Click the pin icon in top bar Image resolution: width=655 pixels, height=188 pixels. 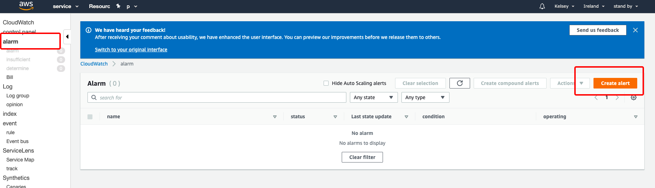coord(118,6)
